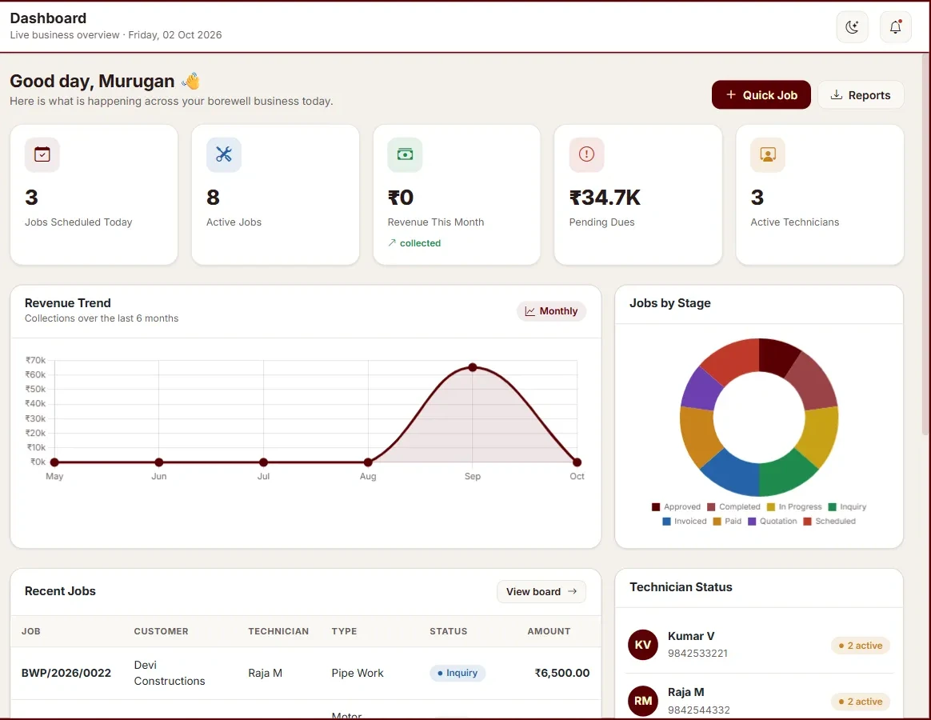
Task: Click customer Devi Constructions
Action: point(170,673)
